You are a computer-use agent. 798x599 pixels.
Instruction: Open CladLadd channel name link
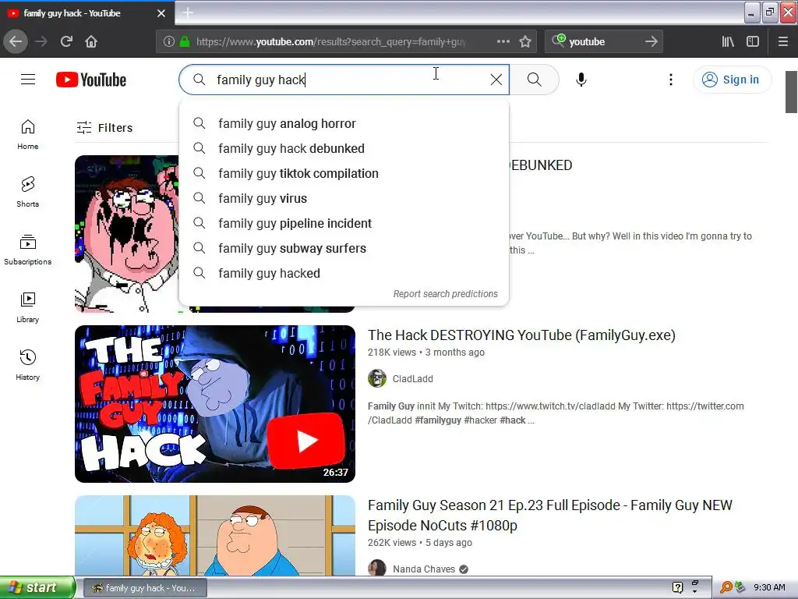tap(413, 379)
